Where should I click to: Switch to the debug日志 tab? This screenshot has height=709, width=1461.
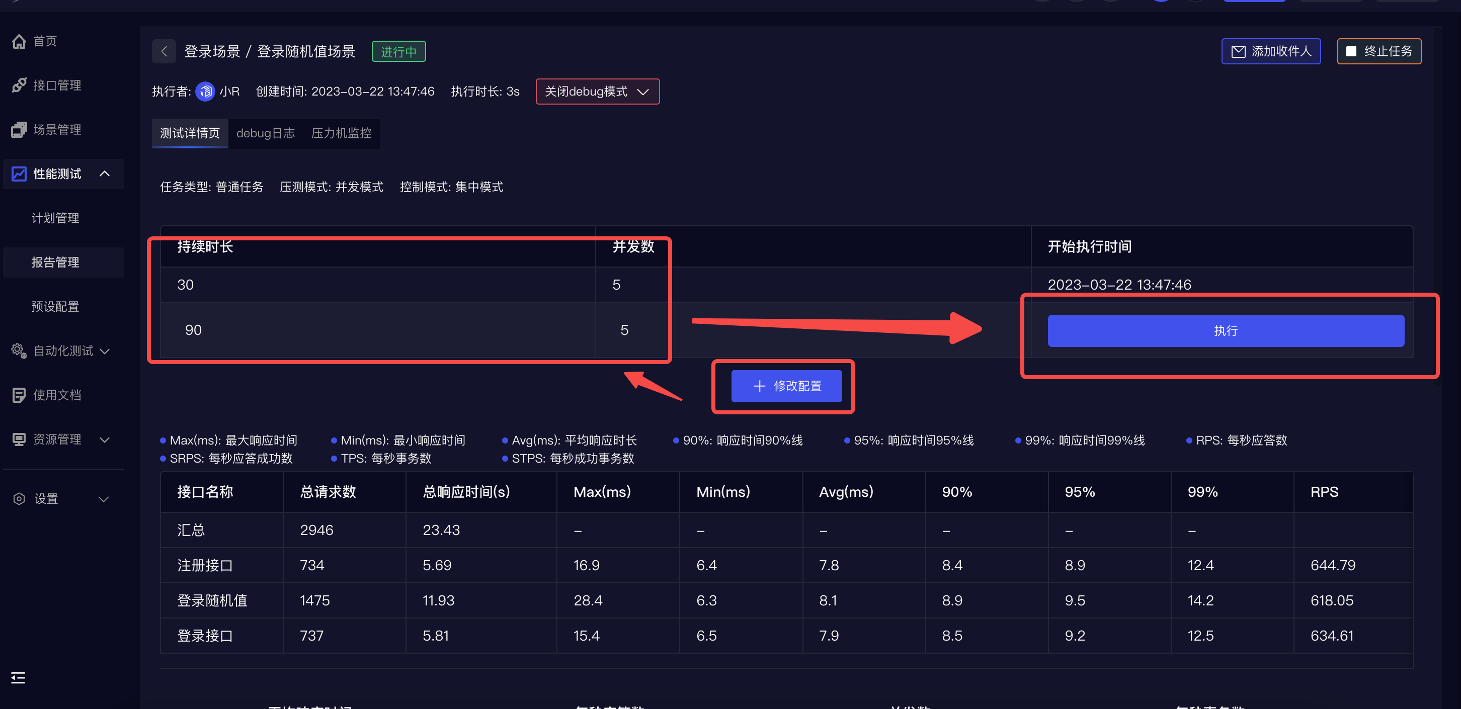point(266,133)
